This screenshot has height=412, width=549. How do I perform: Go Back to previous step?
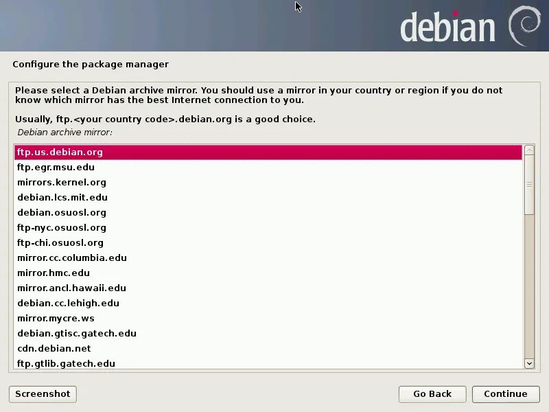(432, 394)
